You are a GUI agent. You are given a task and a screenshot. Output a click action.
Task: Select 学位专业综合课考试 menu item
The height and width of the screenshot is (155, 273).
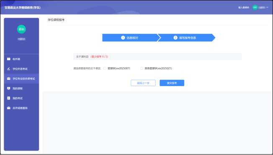point(21,79)
